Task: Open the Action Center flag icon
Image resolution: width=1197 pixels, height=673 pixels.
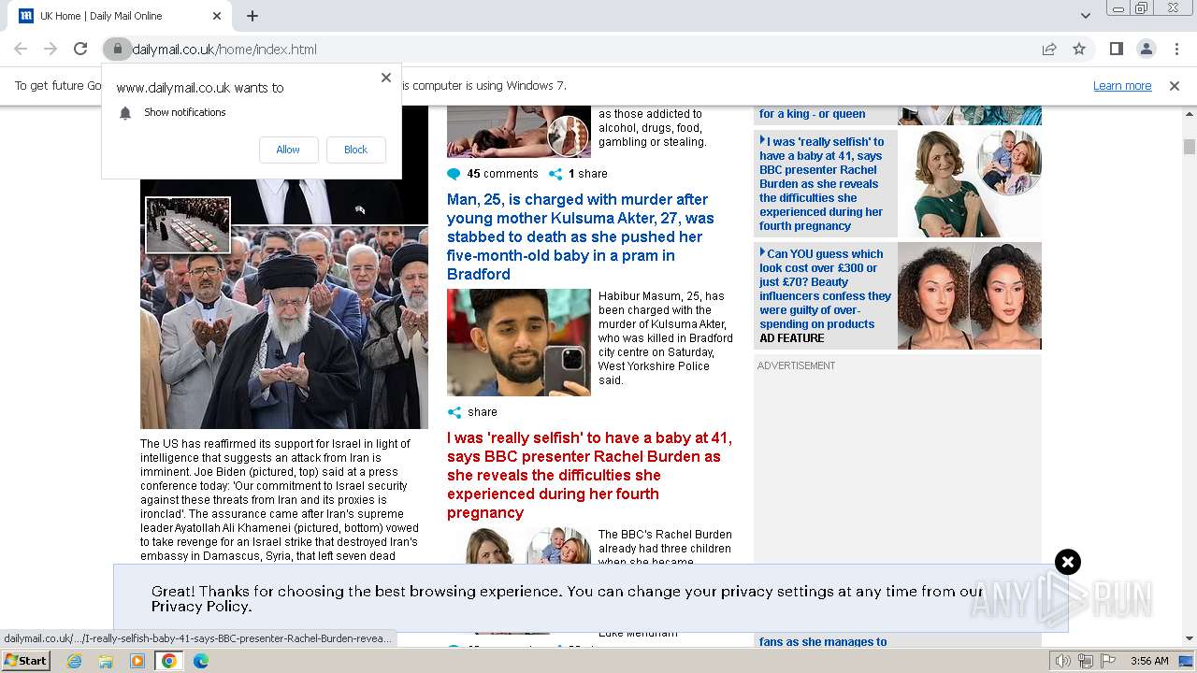Action: 1108,661
